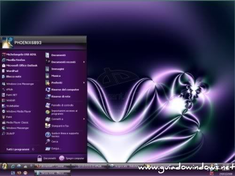Launch StyleXP
Screen dimensions: 235x176
tap(8, 133)
